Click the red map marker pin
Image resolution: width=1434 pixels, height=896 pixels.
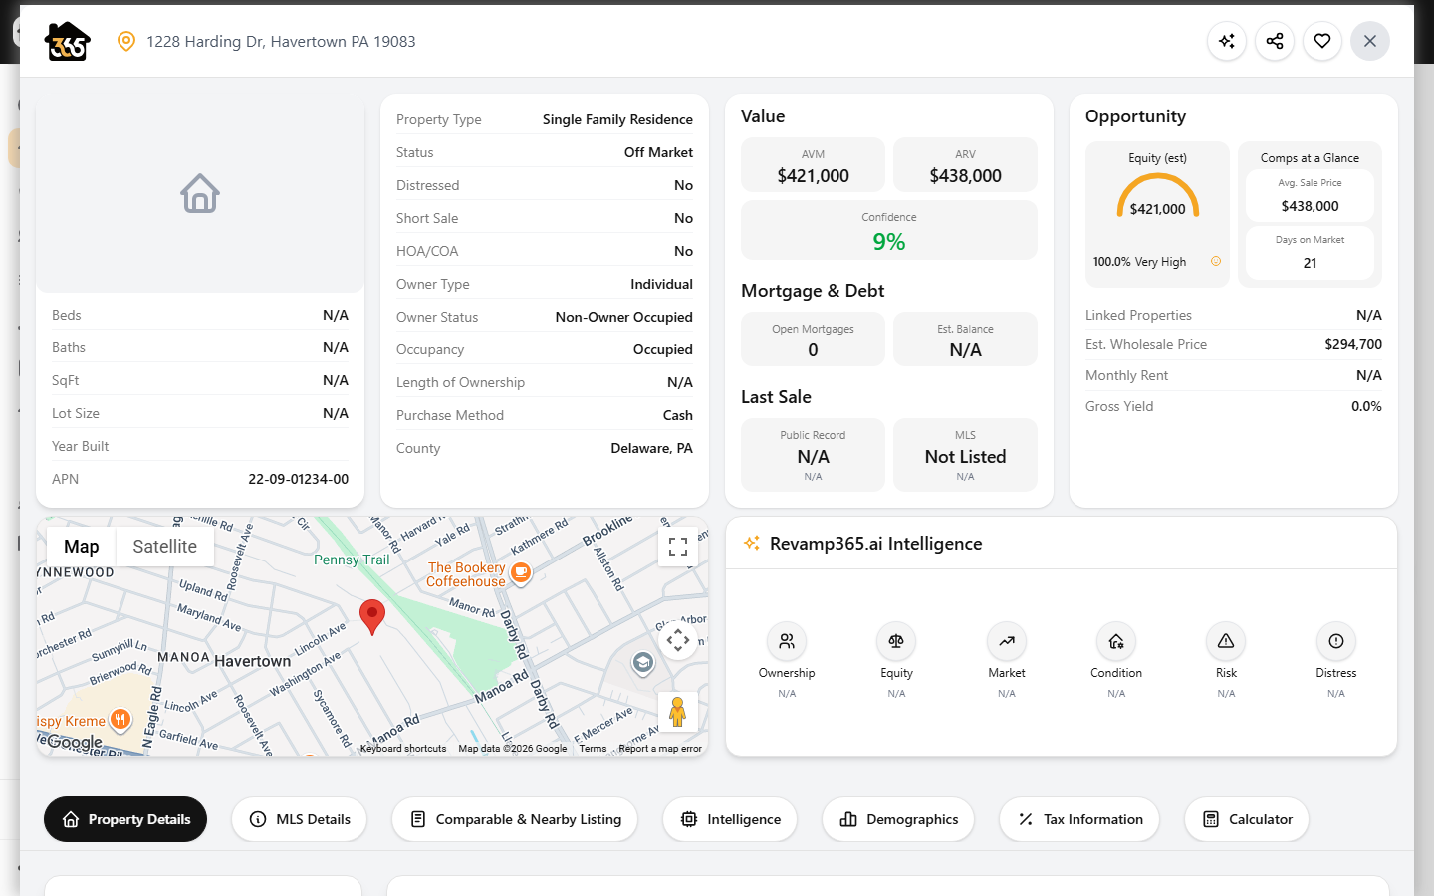[372, 617]
